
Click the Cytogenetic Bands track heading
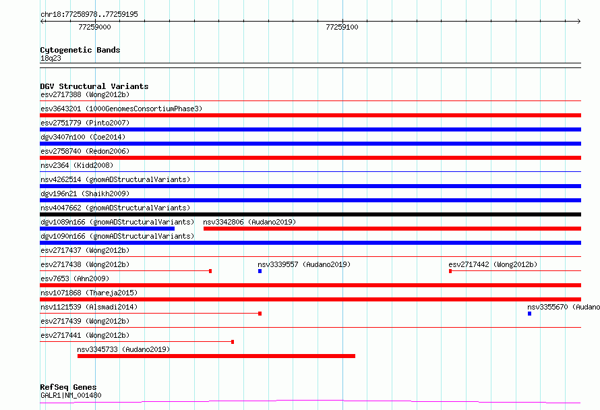(80, 50)
